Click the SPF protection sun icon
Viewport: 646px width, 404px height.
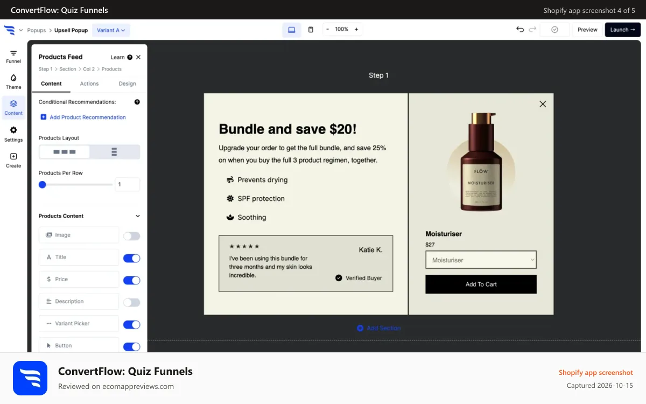(x=230, y=198)
